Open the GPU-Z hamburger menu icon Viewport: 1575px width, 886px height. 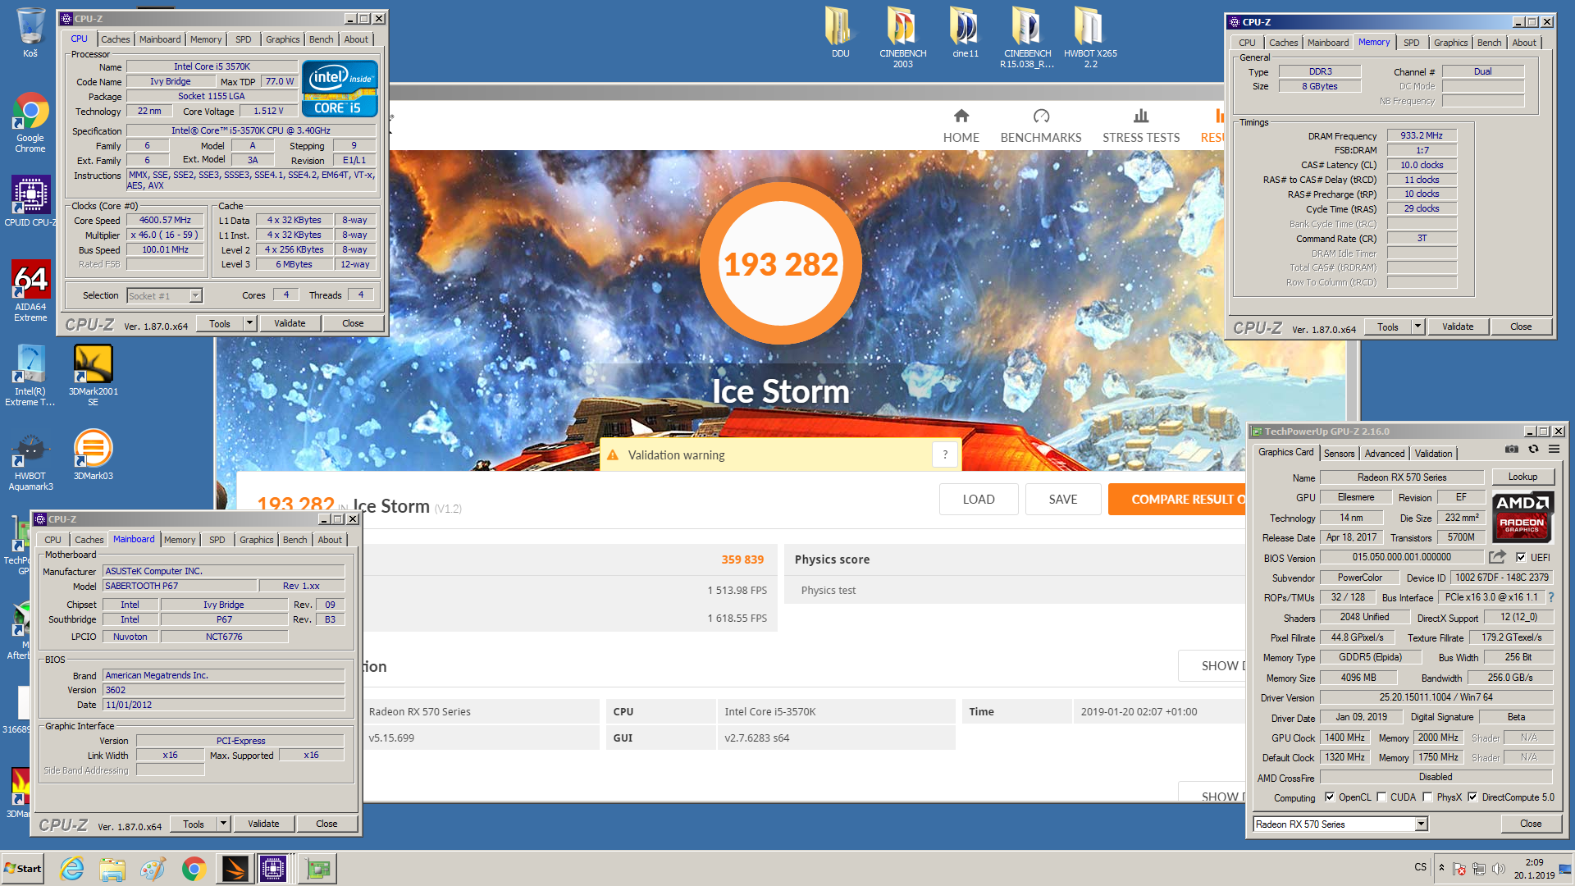pos(1554,450)
